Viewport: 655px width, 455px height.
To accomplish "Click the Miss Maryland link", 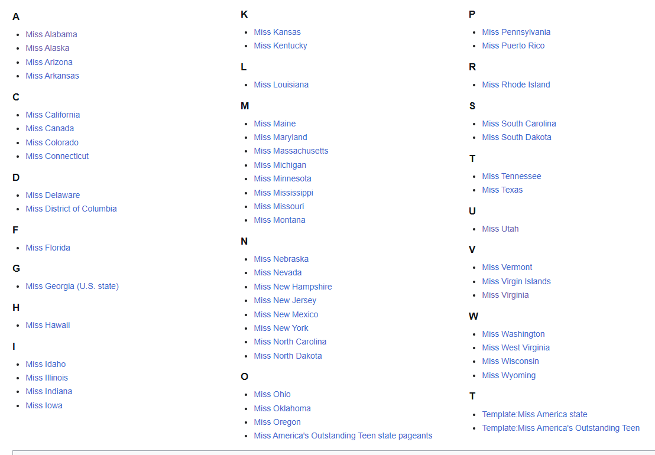I will (x=280, y=137).
